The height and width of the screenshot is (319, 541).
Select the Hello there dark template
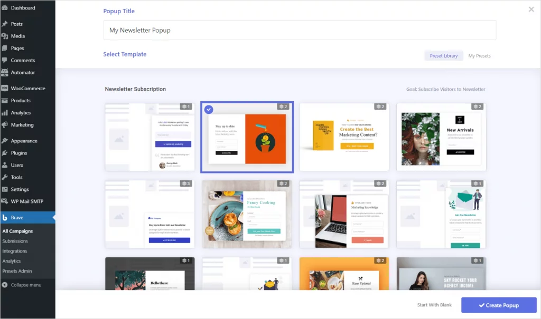click(x=150, y=274)
